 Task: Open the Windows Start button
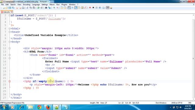[4, 107]
